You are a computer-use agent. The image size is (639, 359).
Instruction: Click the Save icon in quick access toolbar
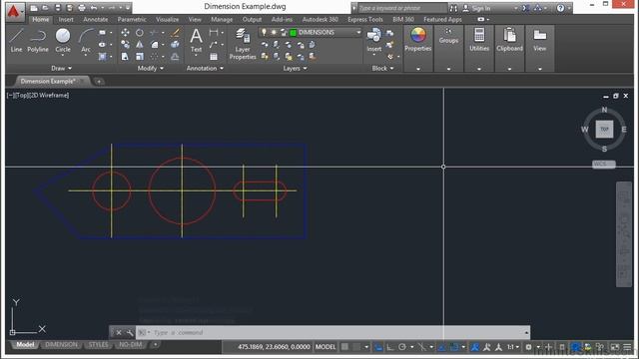click(58, 8)
